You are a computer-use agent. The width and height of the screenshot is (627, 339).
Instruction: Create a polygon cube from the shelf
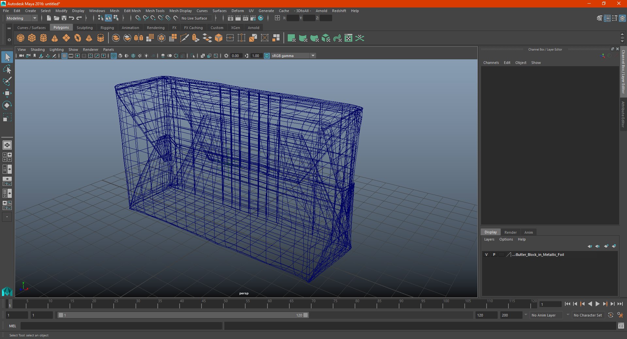click(x=32, y=38)
